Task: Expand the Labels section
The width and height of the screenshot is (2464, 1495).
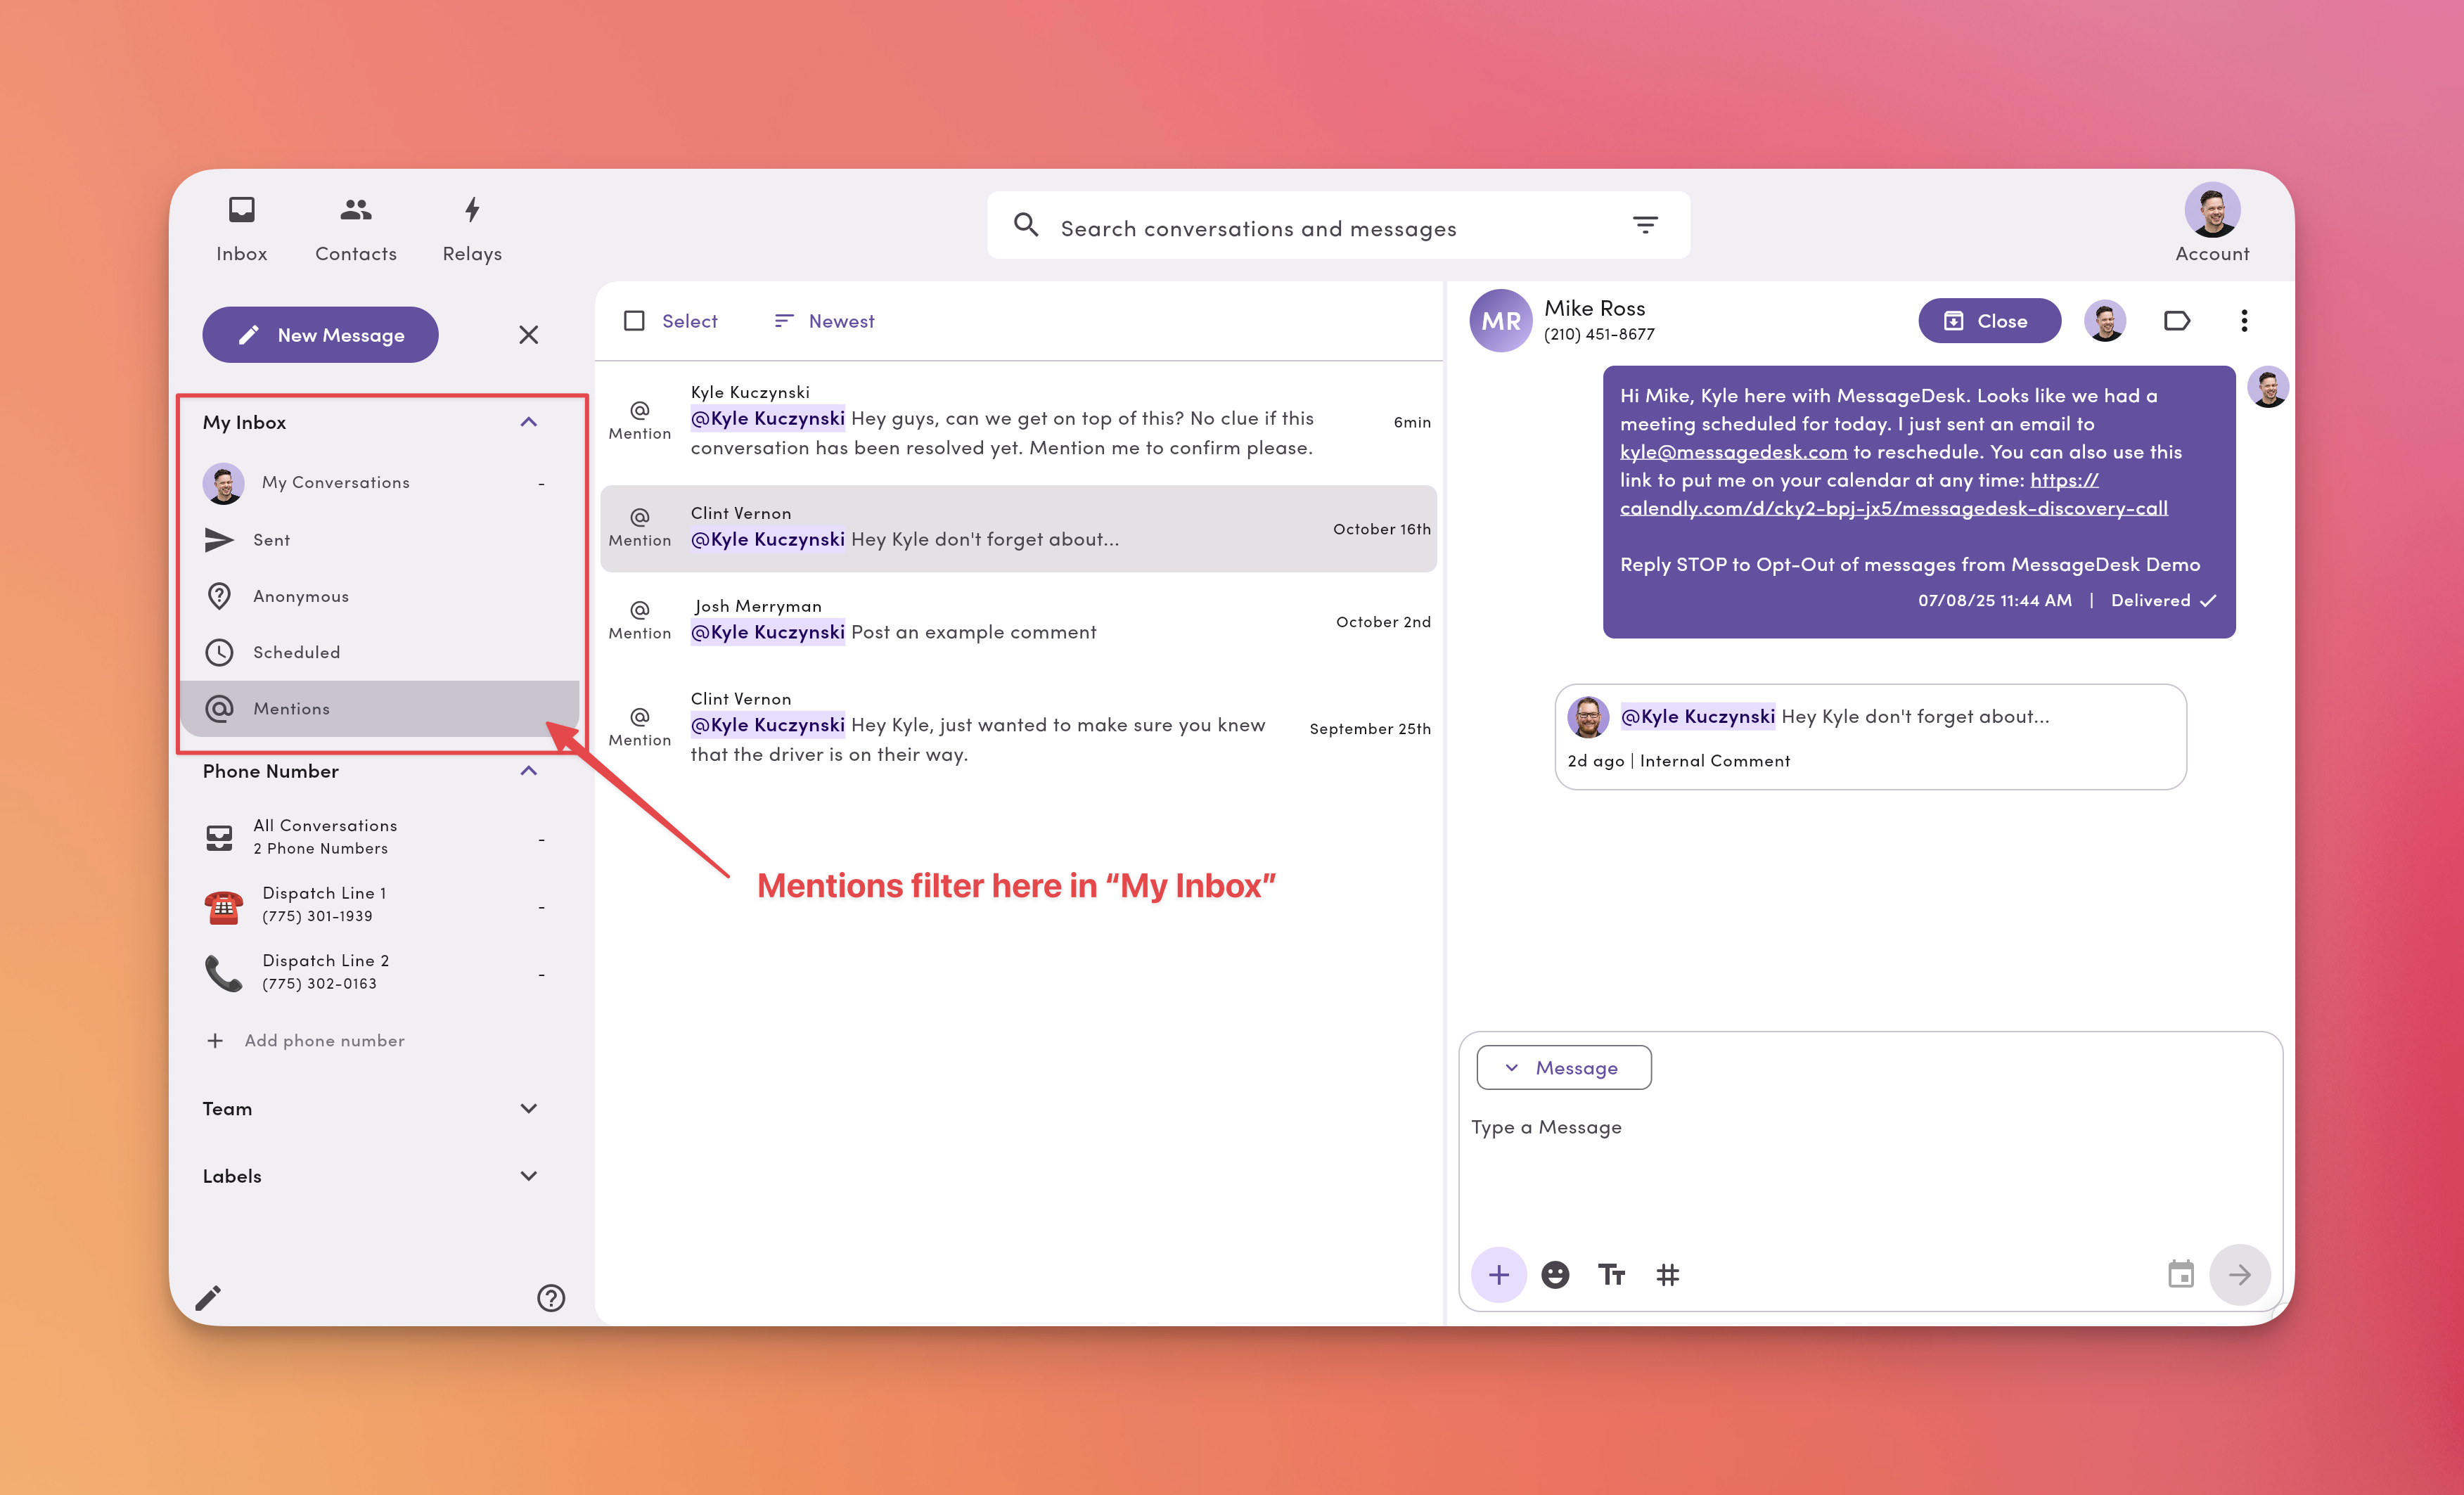Action: click(529, 1176)
